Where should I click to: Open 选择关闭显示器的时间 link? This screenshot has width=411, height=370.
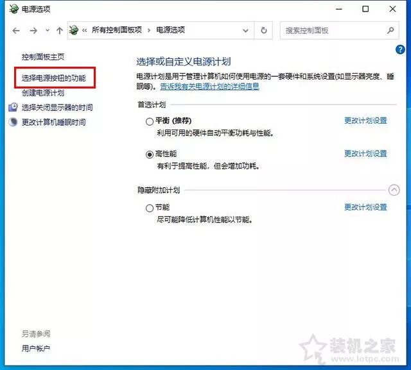coord(57,107)
